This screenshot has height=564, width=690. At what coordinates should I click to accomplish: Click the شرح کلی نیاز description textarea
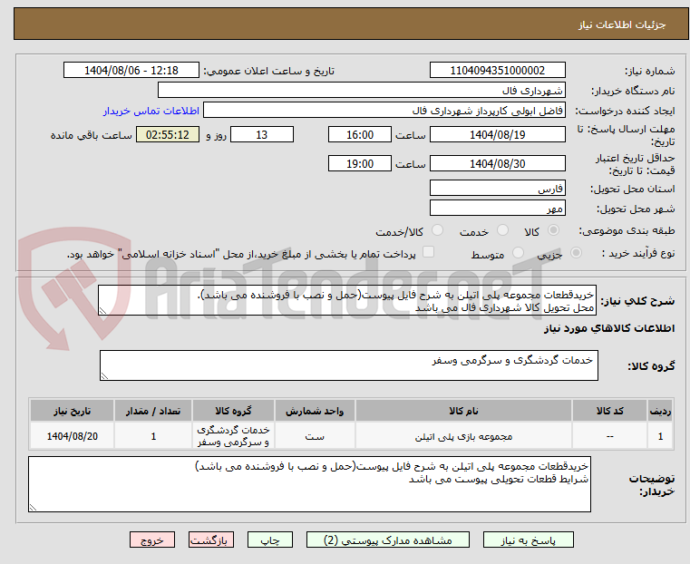point(347,300)
